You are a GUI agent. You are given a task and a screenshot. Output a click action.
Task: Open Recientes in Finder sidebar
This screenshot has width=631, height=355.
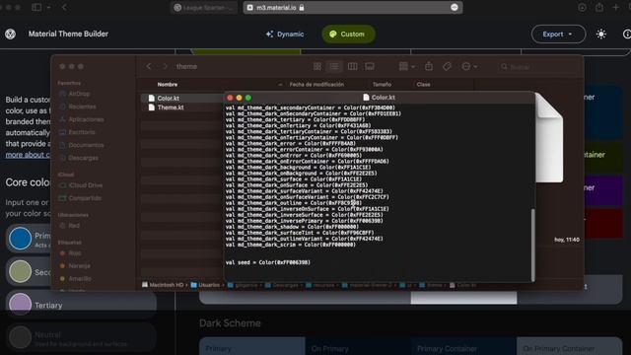click(x=82, y=106)
